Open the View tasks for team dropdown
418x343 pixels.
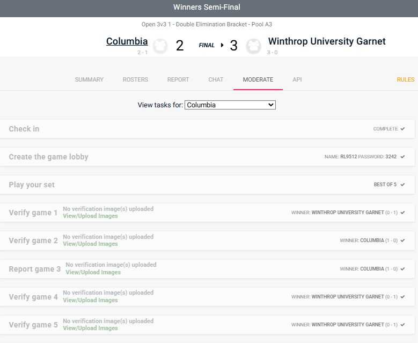pos(230,105)
